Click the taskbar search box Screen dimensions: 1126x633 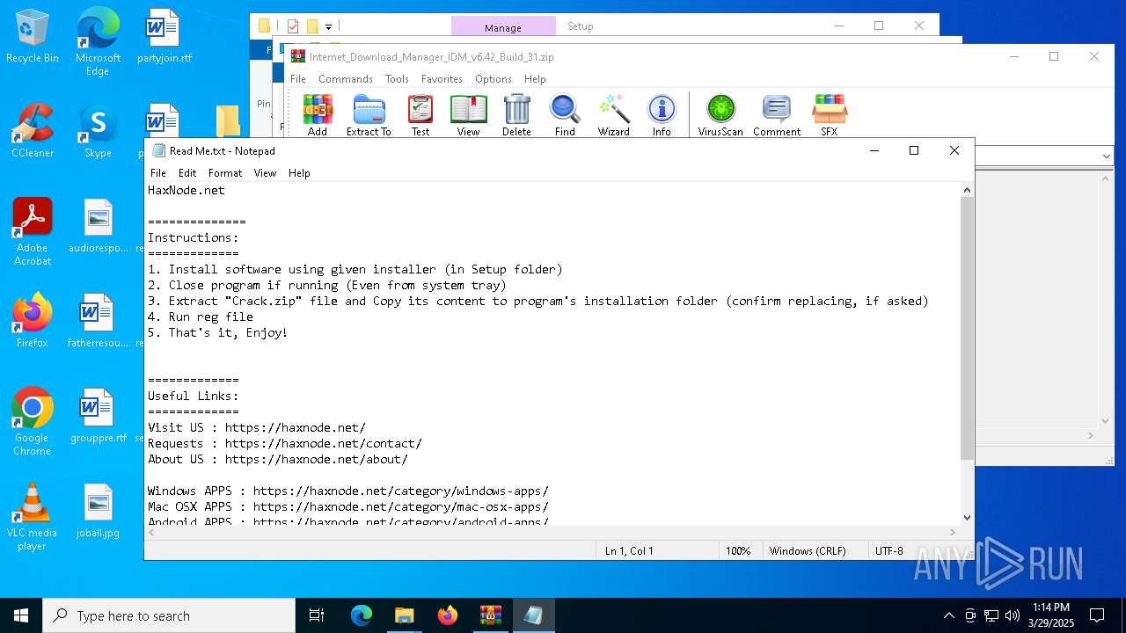(169, 615)
